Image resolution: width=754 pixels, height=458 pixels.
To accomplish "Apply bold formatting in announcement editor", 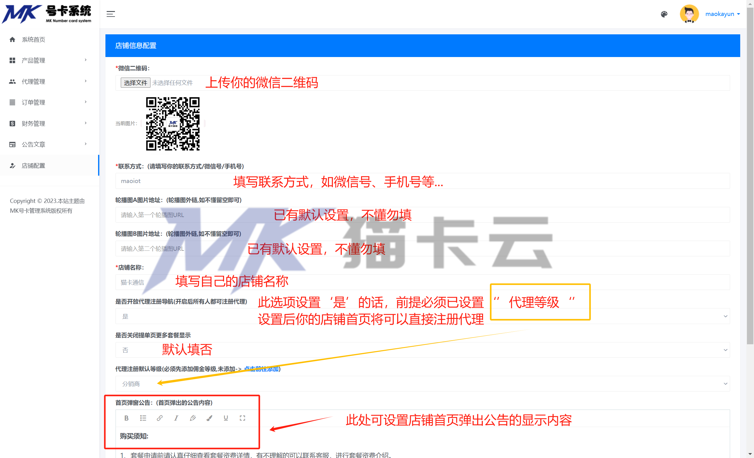I will [x=126, y=418].
